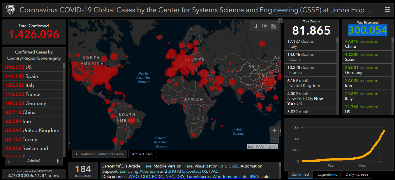Open the basemap gallery grid icon
The image size is (395, 180).
[x=274, y=26]
